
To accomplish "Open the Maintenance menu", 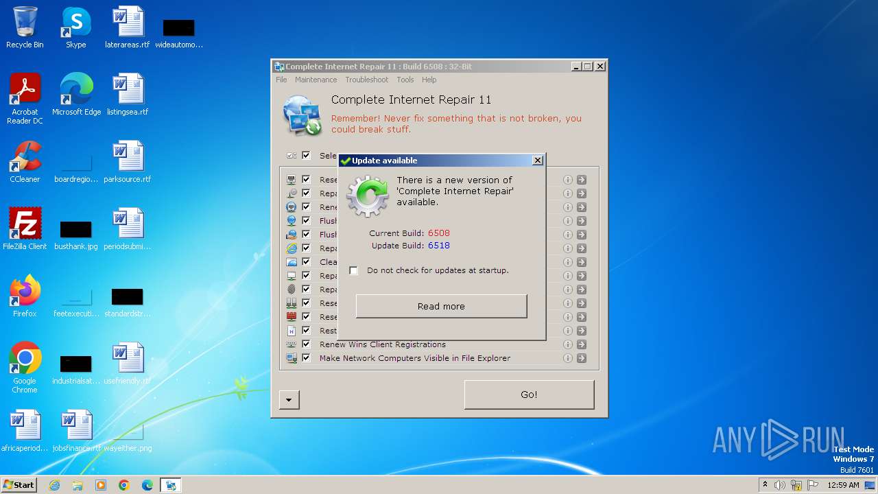I will click(x=316, y=80).
